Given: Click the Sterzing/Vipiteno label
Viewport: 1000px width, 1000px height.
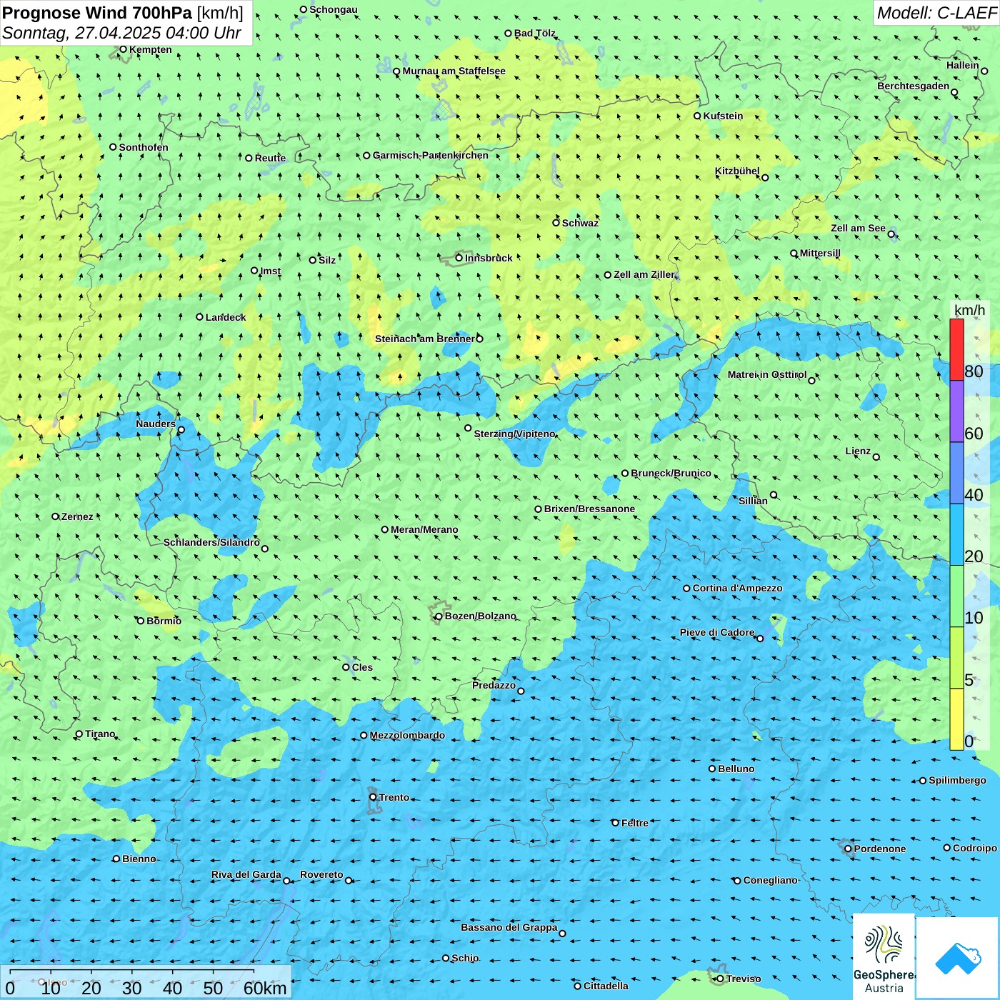Looking at the screenshot, I should pos(514,434).
